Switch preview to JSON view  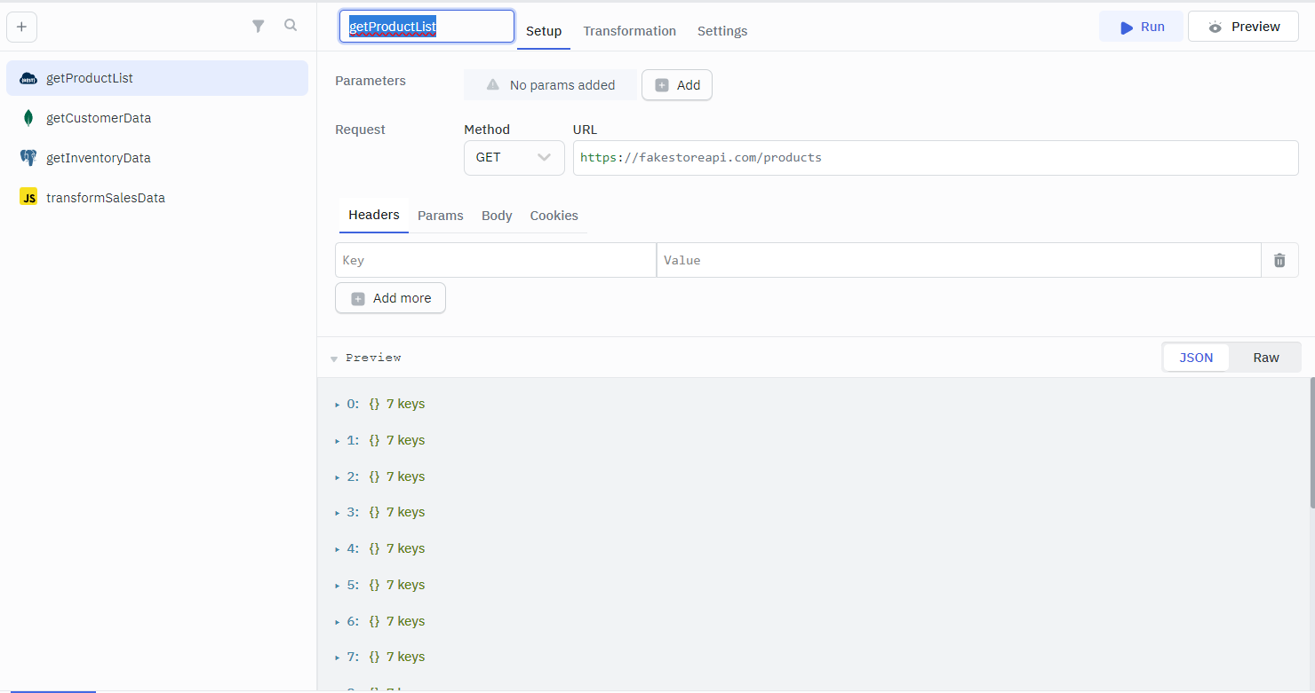point(1195,358)
